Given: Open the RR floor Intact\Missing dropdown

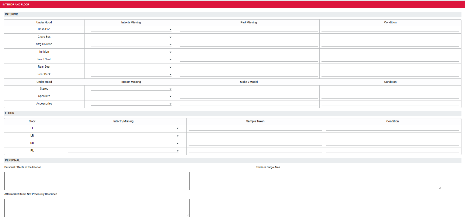Looking at the screenshot, I should coord(123,143).
